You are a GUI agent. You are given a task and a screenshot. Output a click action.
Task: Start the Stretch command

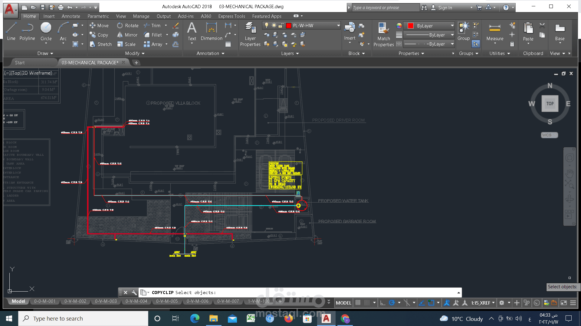pyautogui.click(x=101, y=44)
